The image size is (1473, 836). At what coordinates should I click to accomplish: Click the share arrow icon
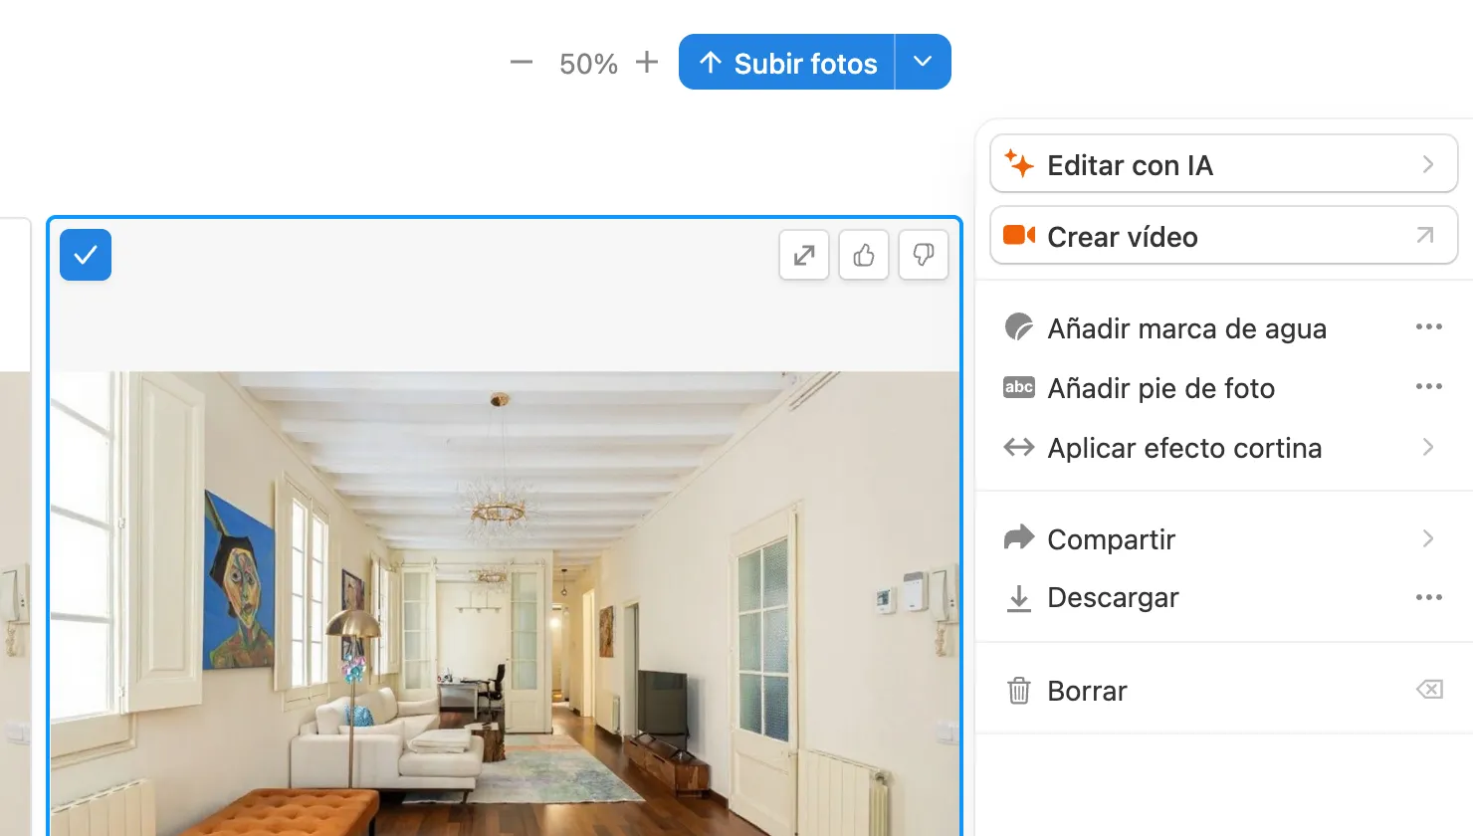pyautogui.click(x=1019, y=537)
